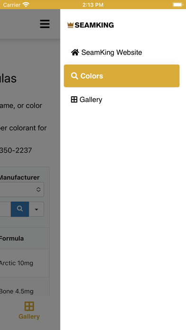Screen dimensions: 186x330
Task: Open the Gallery menu item
Action: tap(122, 100)
